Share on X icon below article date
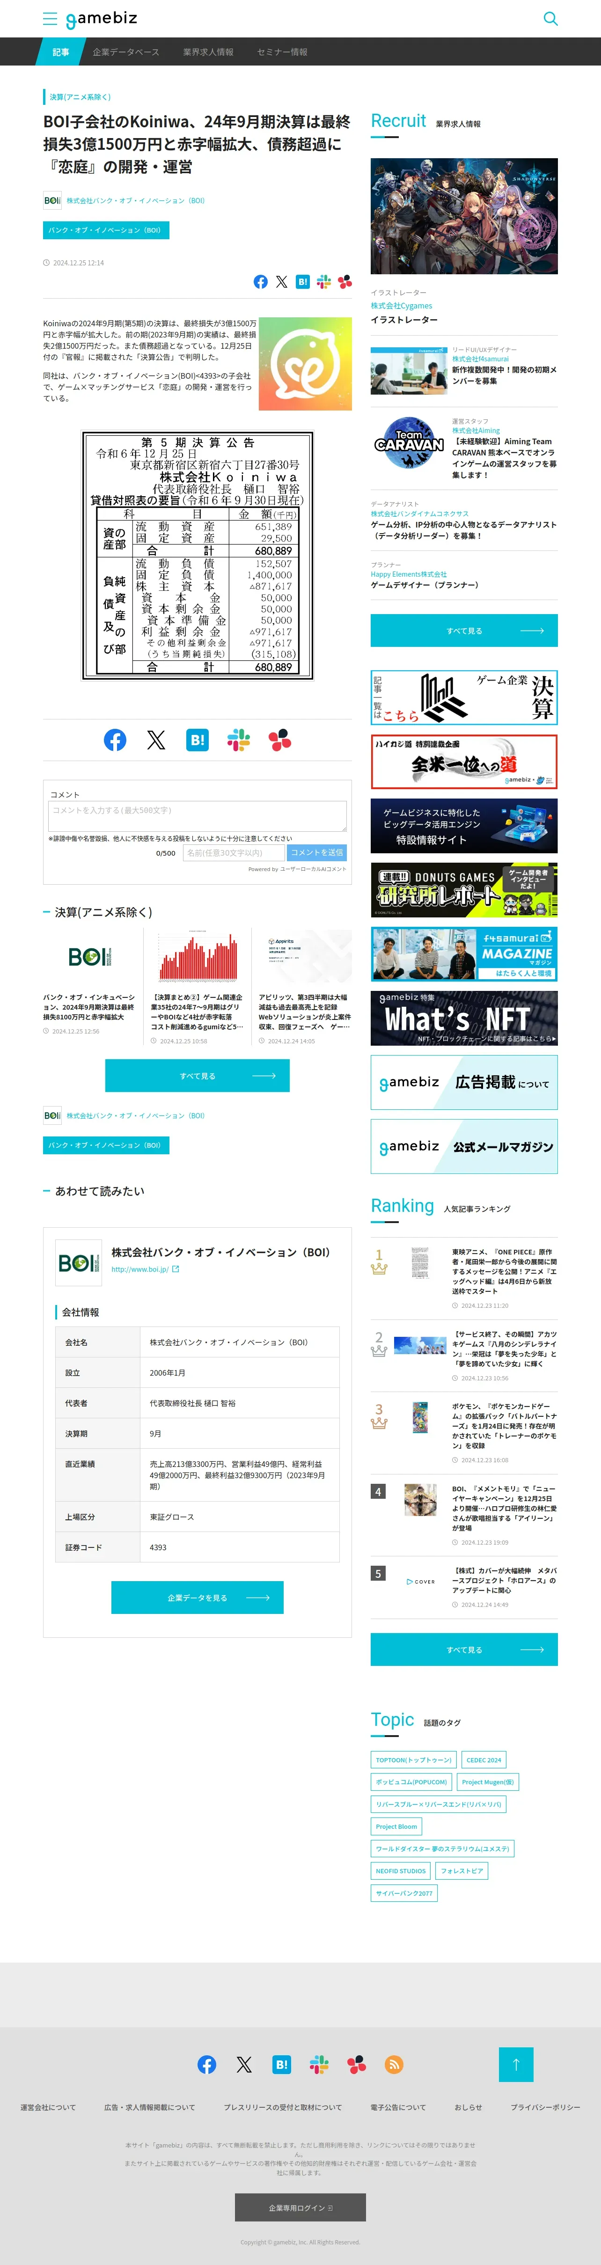 pos(281,281)
